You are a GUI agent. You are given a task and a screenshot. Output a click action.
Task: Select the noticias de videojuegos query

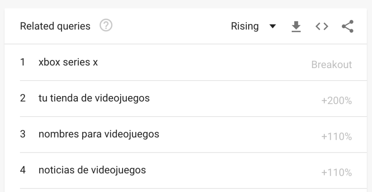pos(92,170)
